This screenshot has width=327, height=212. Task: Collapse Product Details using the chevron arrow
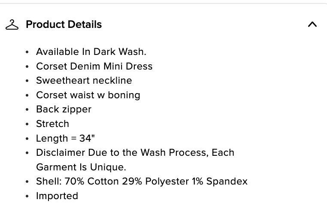click(312, 24)
